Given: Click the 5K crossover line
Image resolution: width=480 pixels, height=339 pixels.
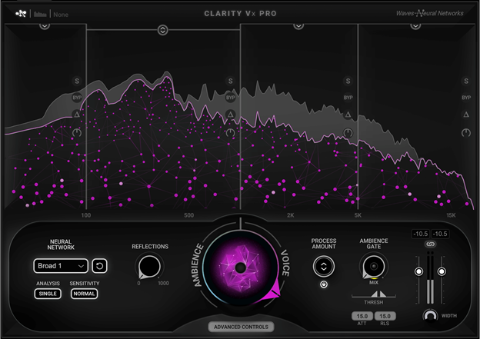Looking at the screenshot, I should [358, 116].
